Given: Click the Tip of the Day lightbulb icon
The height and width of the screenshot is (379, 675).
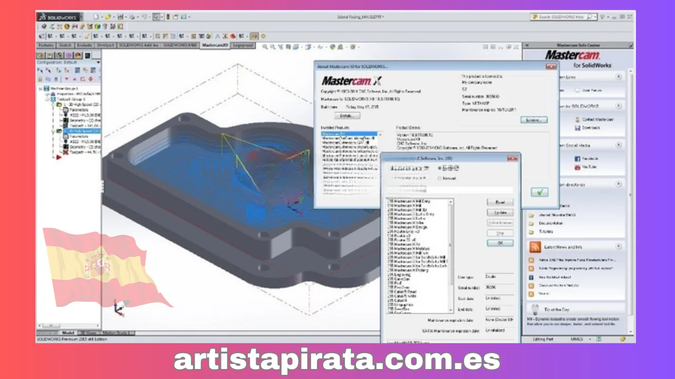Looking at the screenshot, I should click(x=535, y=309).
